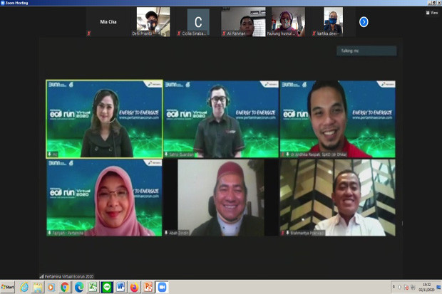The width and height of the screenshot is (442, 294).
Task: Click the Brahmantya video tile
Action: [338, 198]
